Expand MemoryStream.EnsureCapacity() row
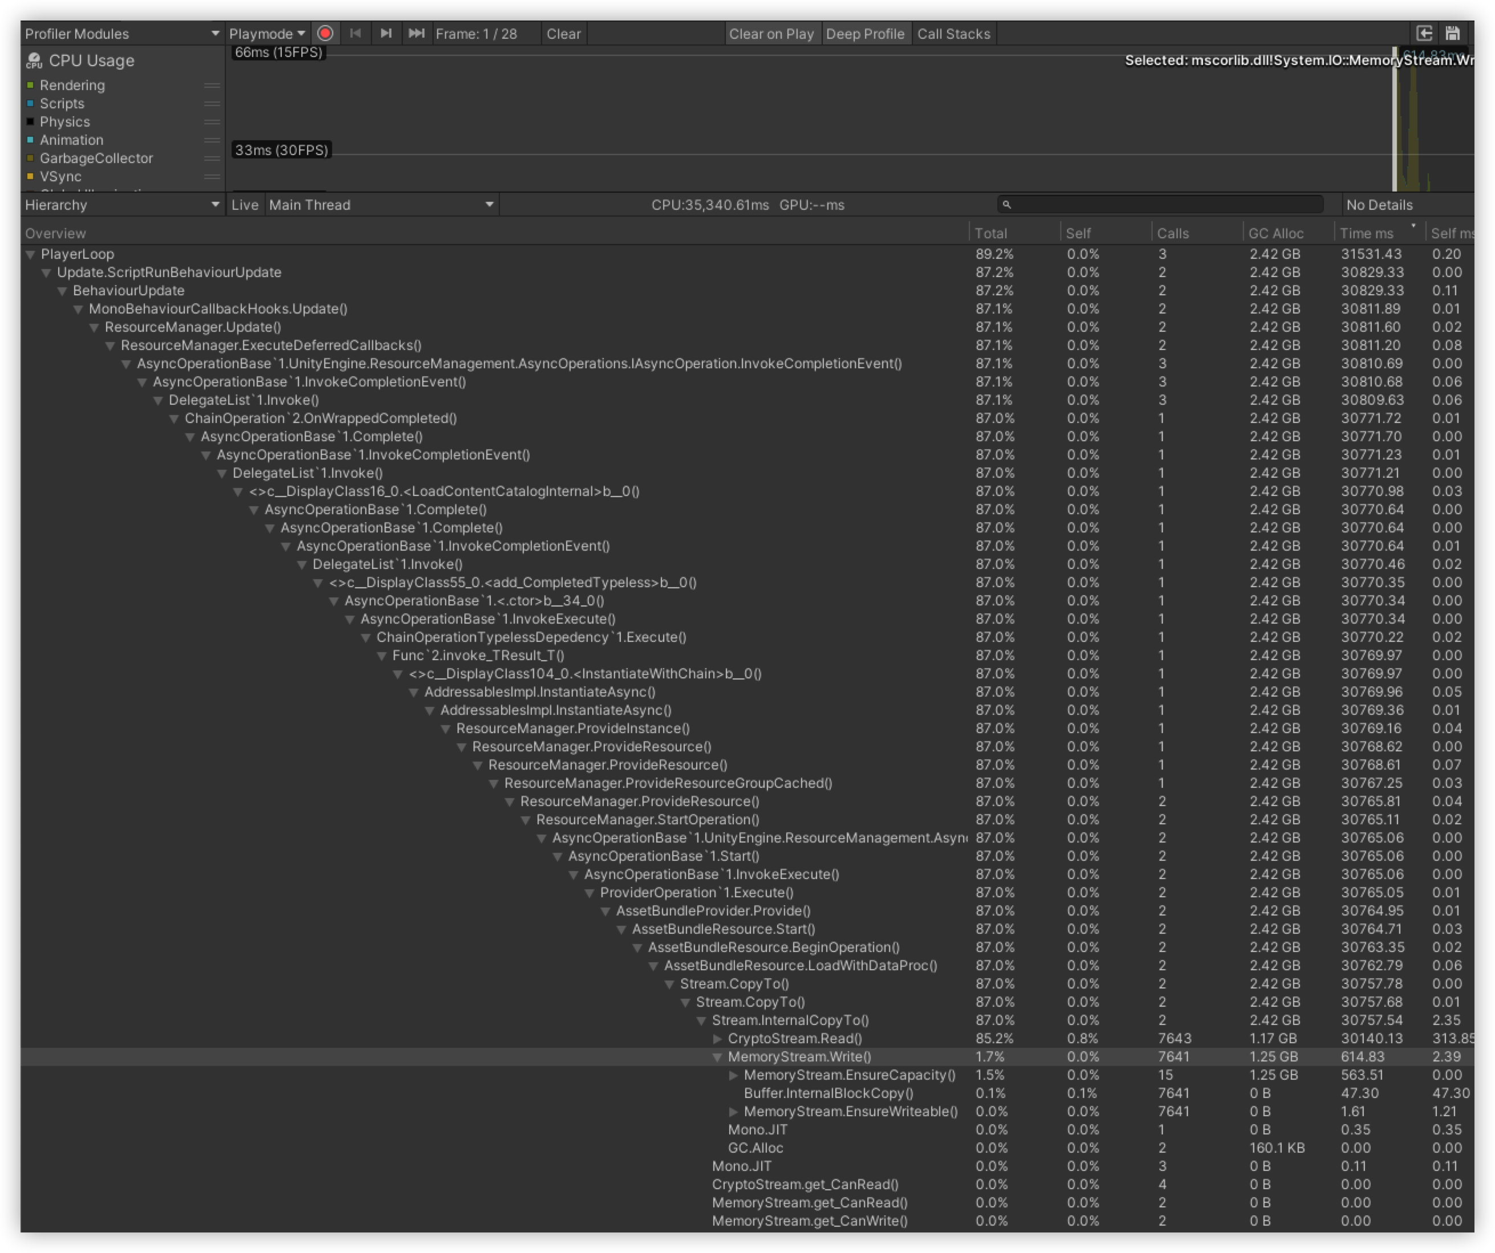 coord(734,1076)
